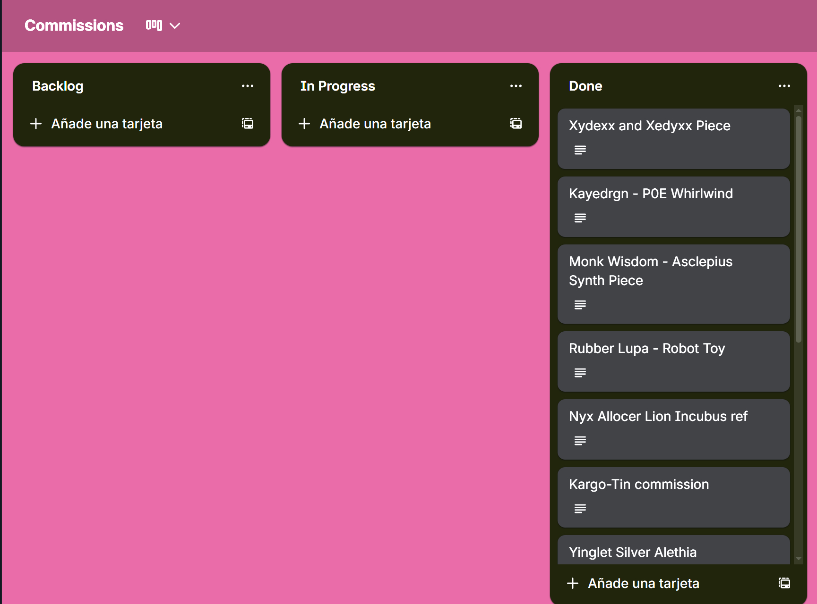Screen dimensions: 817x604
Task: Open the Backlog list options menu
Action: [248, 86]
